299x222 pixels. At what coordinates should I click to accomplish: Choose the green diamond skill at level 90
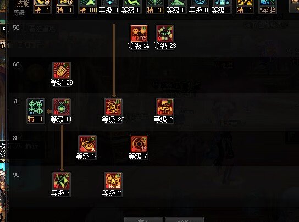click(x=62, y=181)
